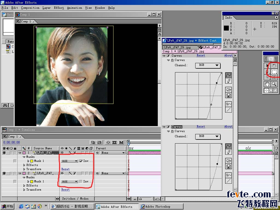Click the current time 0:00:00:00 display

[11, 142]
